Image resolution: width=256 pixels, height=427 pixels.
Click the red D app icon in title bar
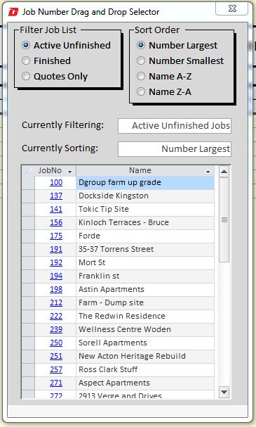13,12
